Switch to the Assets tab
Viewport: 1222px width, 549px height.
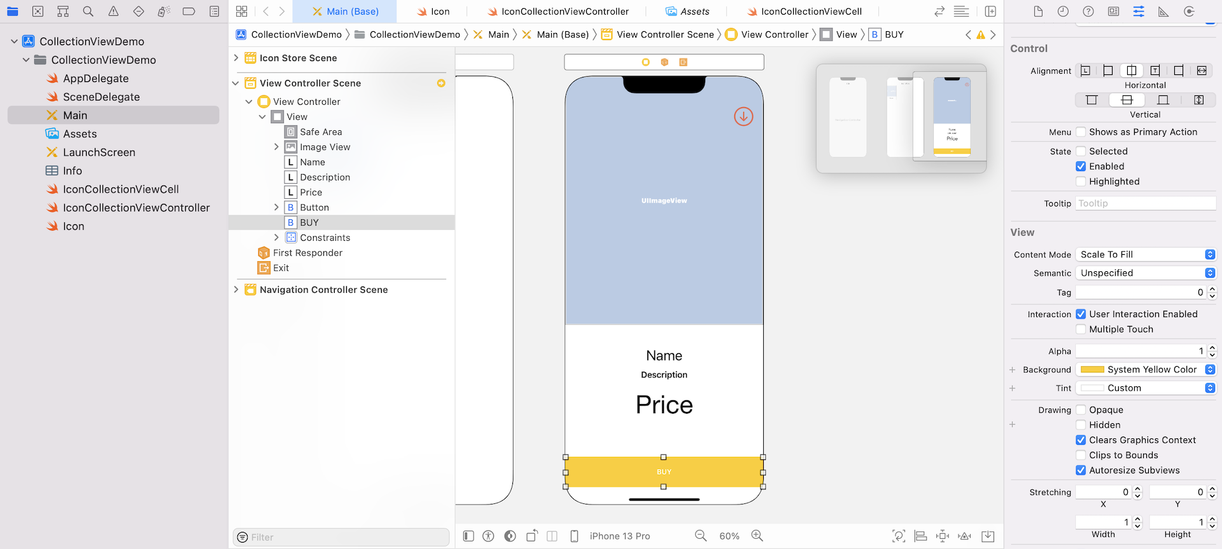tap(687, 11)
